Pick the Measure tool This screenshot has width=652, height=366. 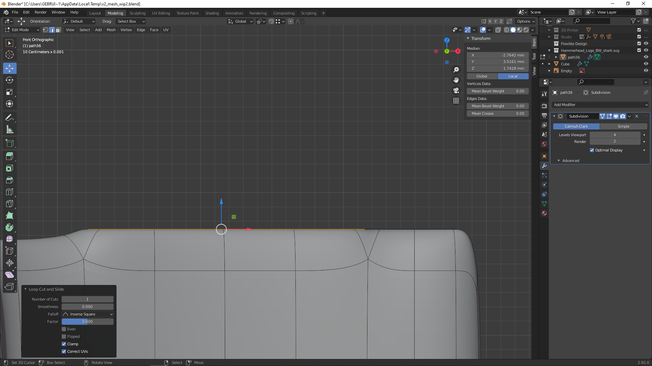coord(10,129)
